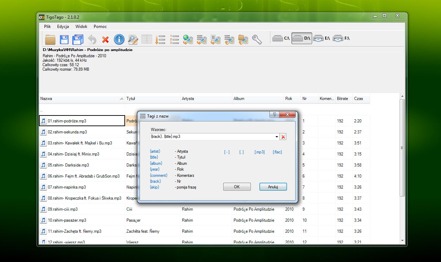Click the music note icon of 02.rahim-sekunda.mp3
Image resolution: width=441 pixels, height=262 pixels.
[43, 132]
